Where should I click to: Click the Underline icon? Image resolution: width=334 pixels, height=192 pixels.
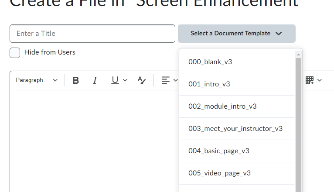115,80
